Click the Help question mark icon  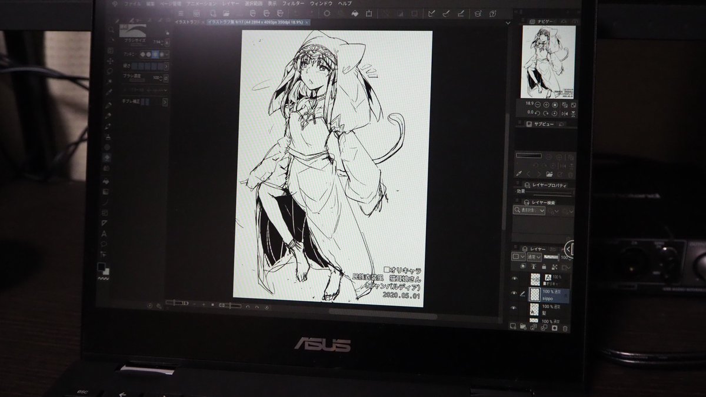point(492,14)
